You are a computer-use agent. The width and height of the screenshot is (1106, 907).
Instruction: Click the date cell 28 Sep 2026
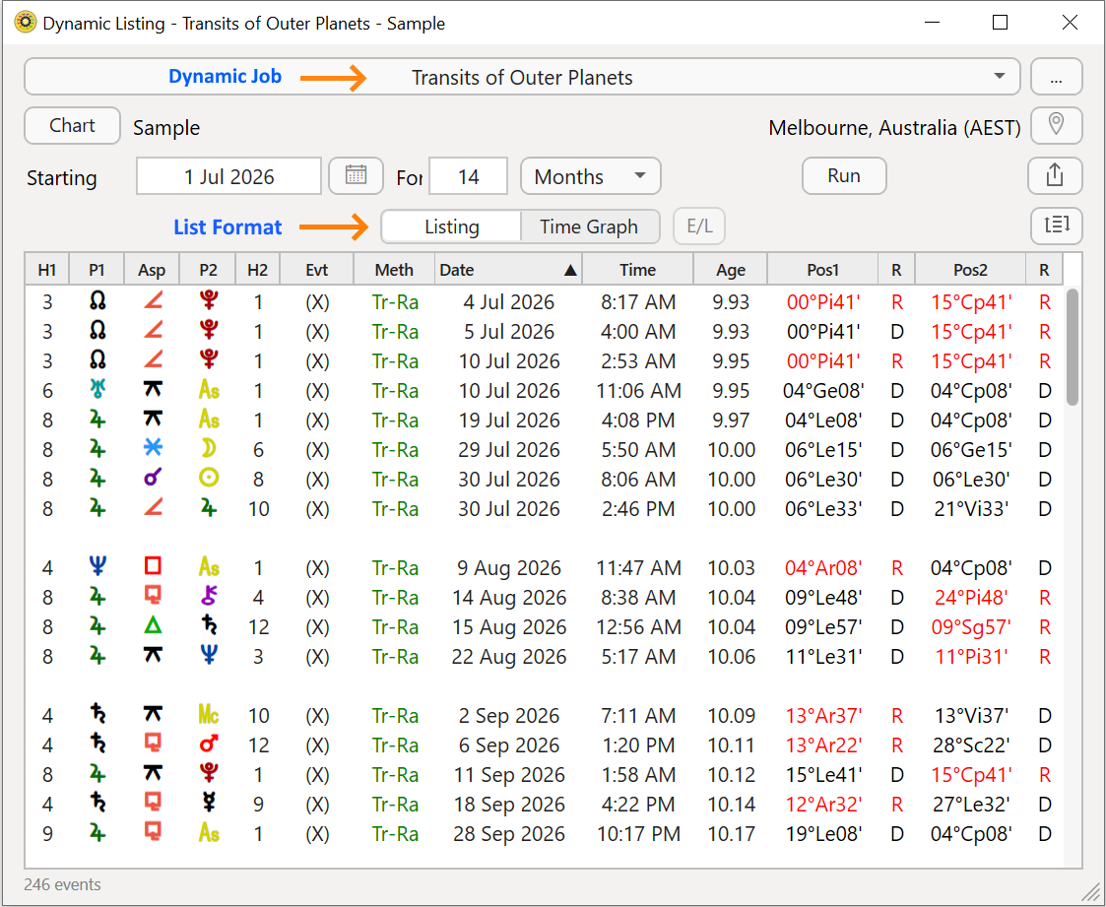[508, 833]
